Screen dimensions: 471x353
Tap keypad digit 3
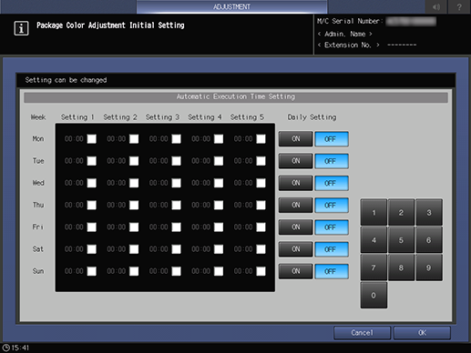(429, 212)
